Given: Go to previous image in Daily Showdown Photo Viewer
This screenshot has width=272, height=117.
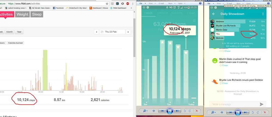Looking at the screenshot, I should pyautogui.click(x=230, y=112).
